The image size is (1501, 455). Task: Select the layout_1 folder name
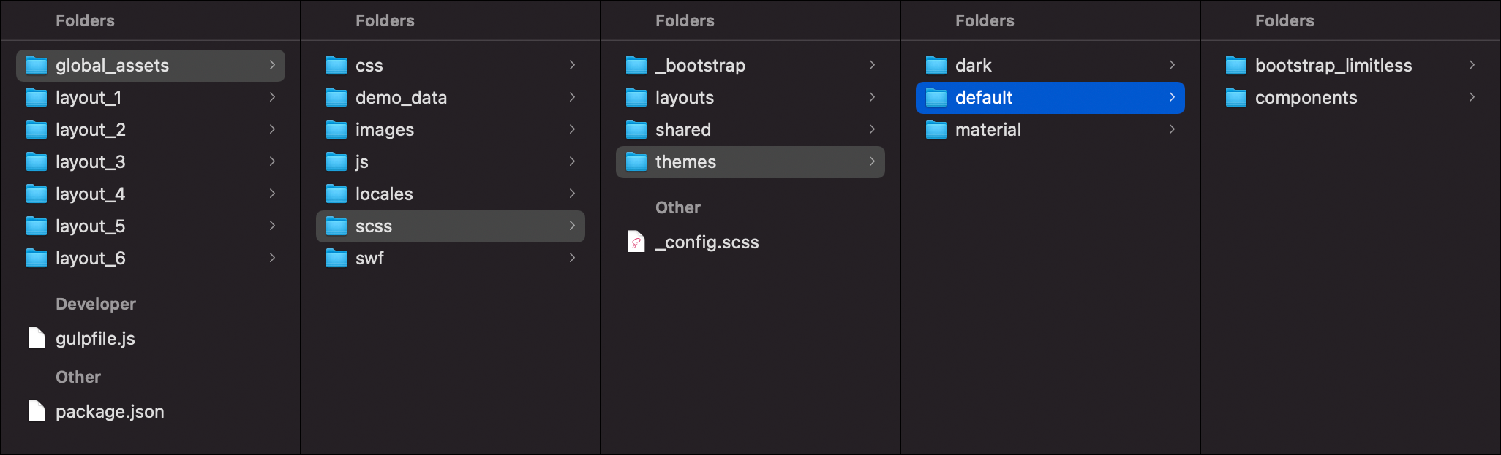click(89, 98)
